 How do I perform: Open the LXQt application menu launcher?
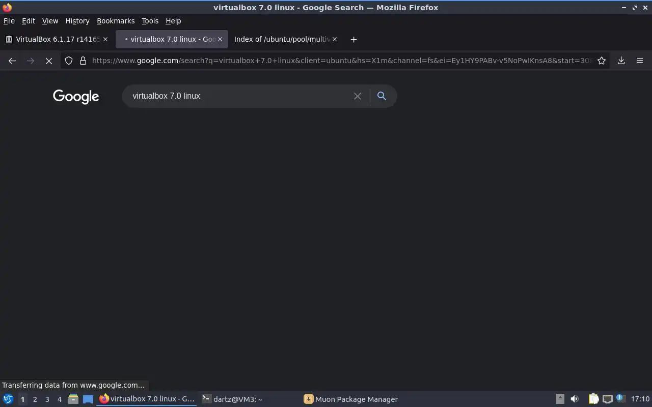point(8,399)
